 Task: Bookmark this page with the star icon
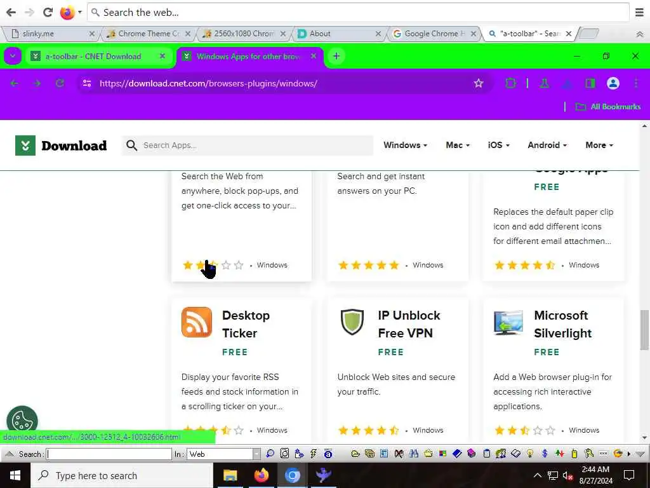(x=479, y=83)
